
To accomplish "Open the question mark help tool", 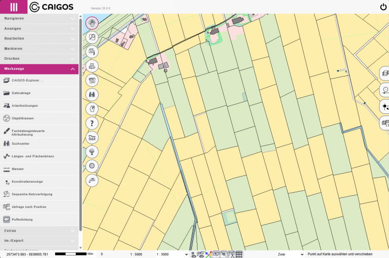I will 92,123.
